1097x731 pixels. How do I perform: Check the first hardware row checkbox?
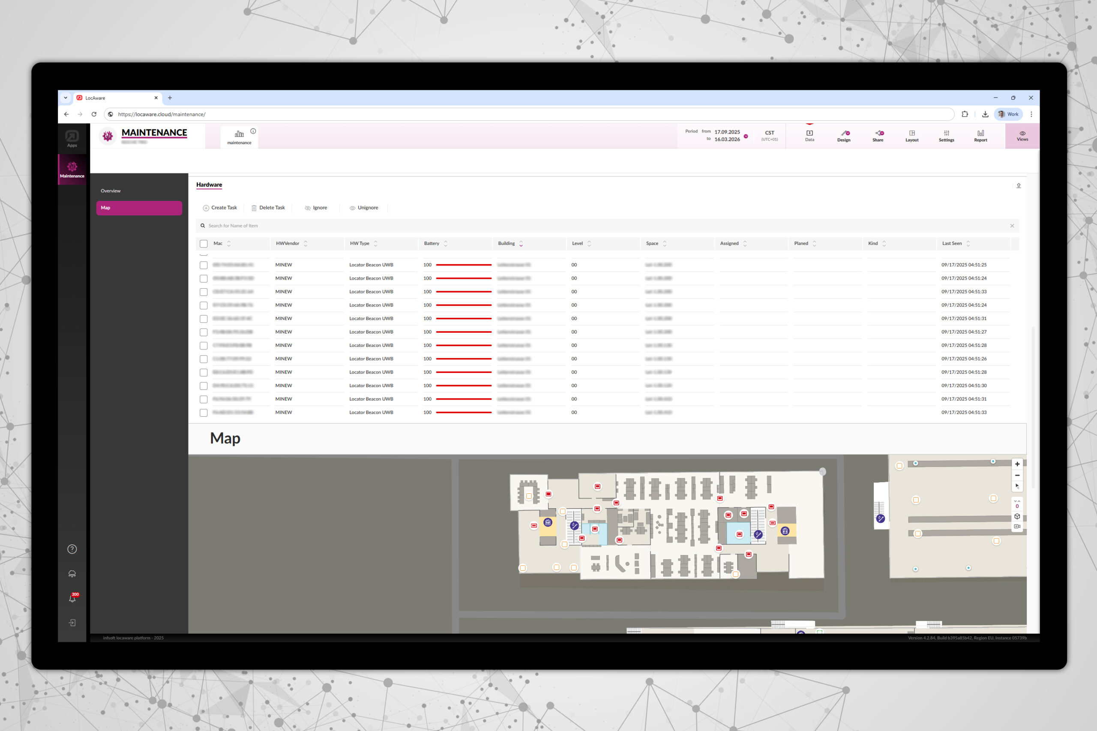pyautogui.click(x=204, y=265)
